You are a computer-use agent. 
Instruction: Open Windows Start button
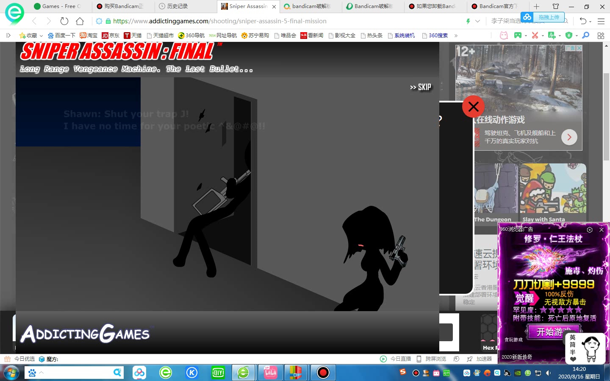(x=11, y=373)
